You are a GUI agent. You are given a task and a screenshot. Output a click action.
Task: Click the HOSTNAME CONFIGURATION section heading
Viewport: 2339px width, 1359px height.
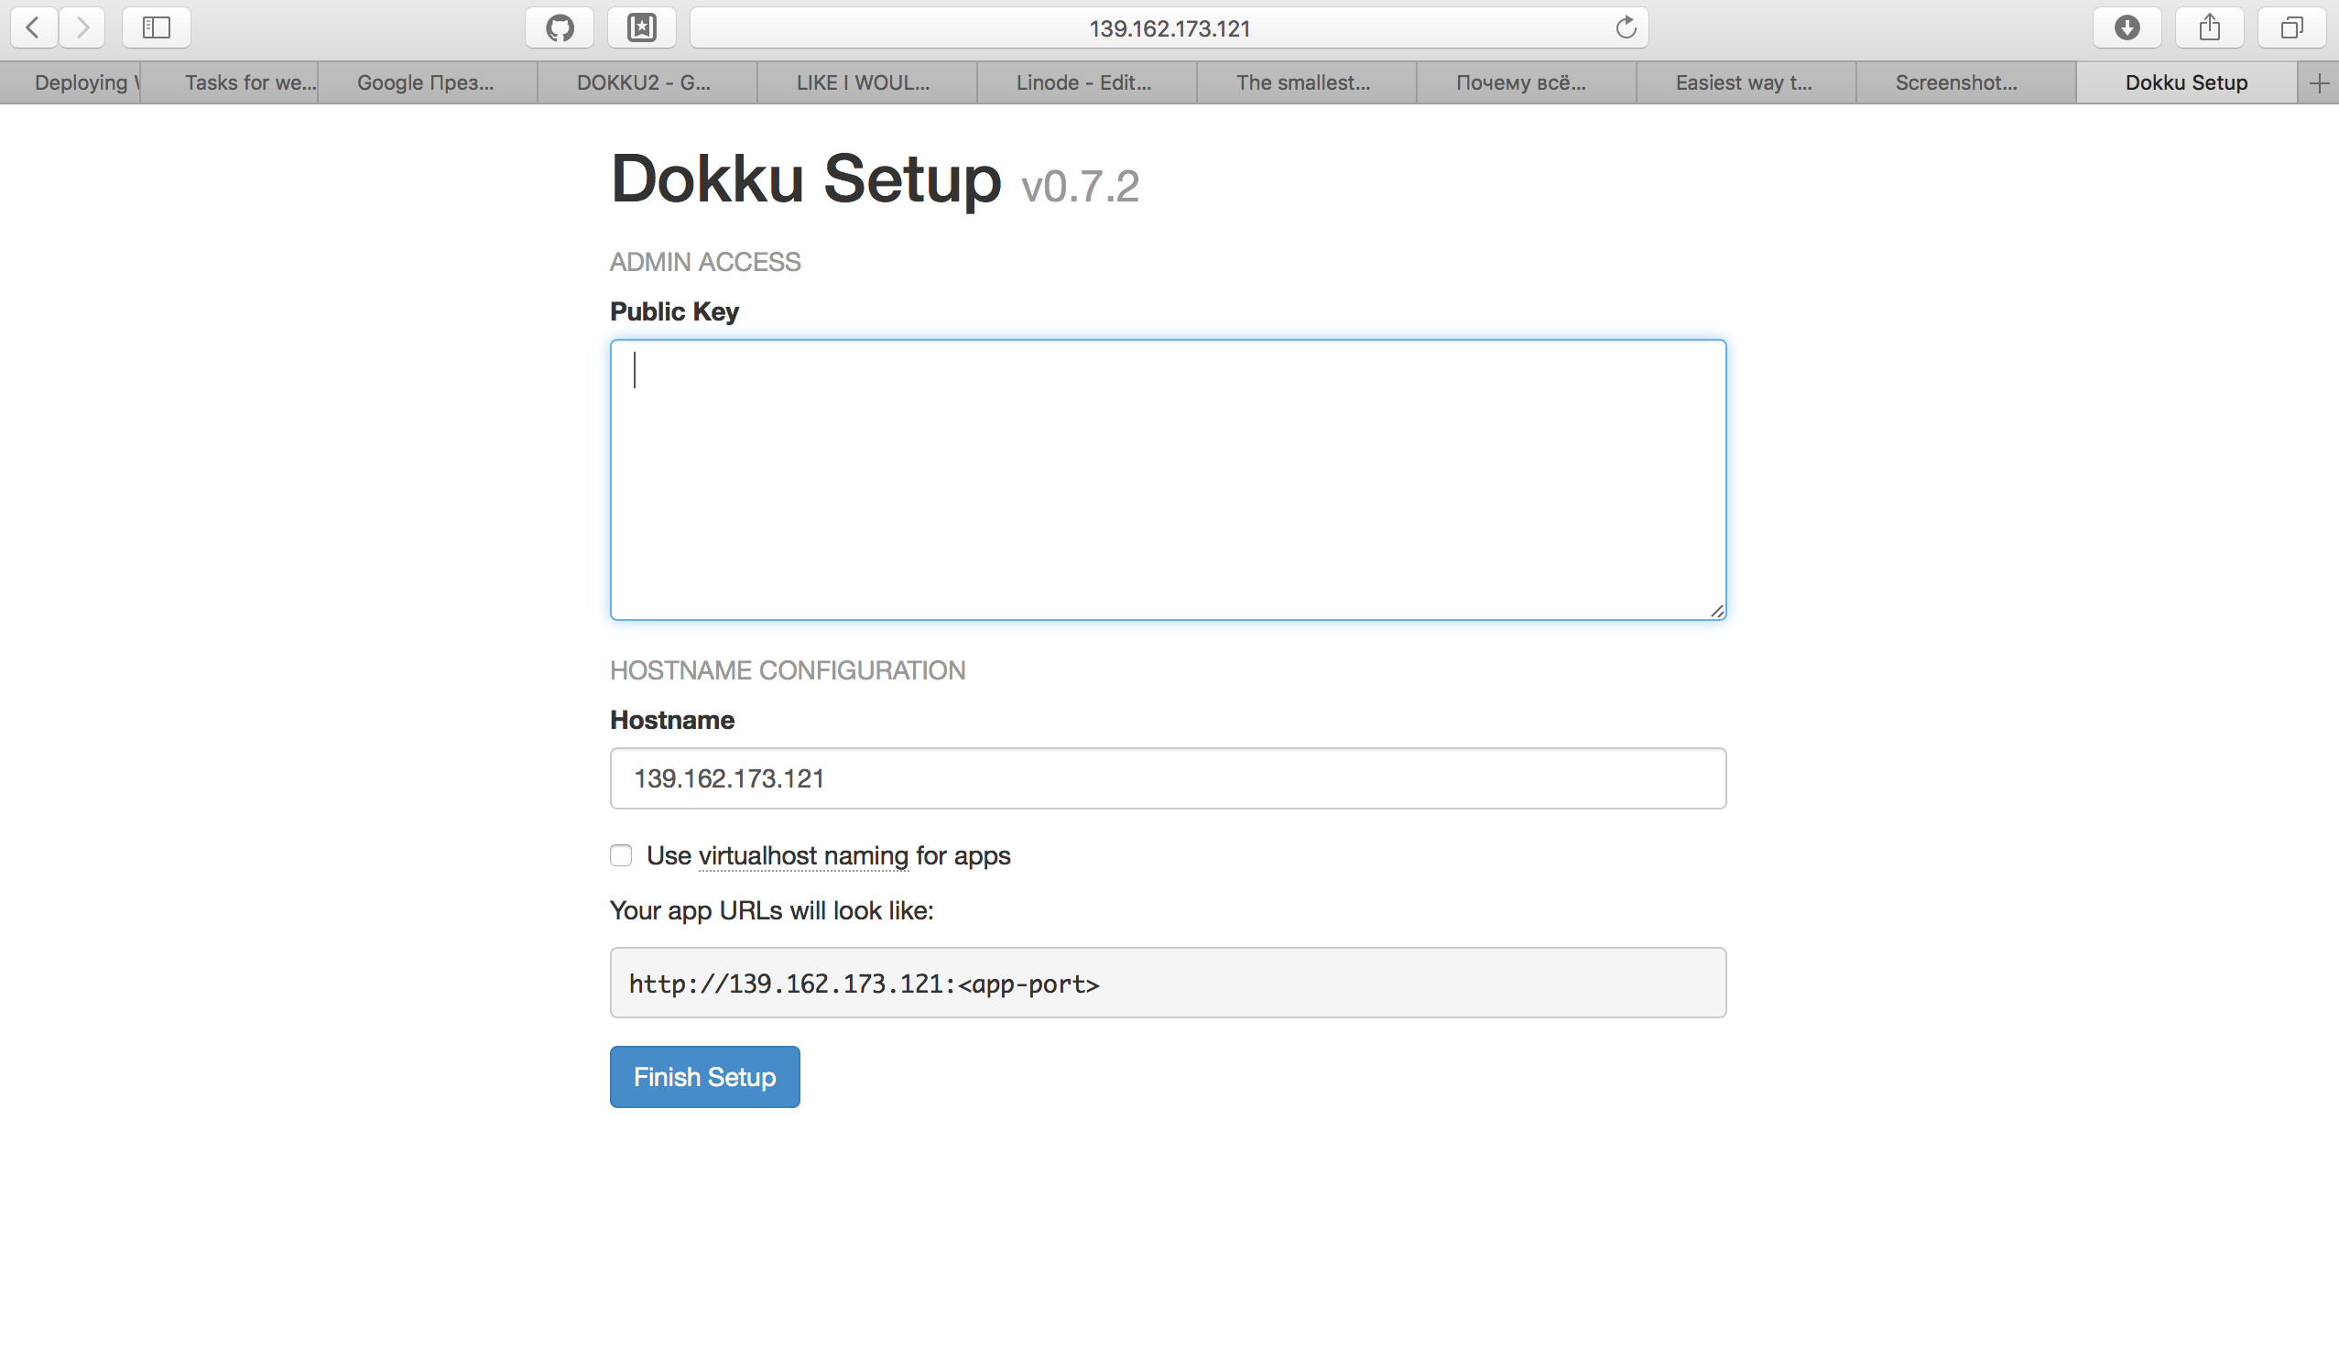tap(788, 670)
